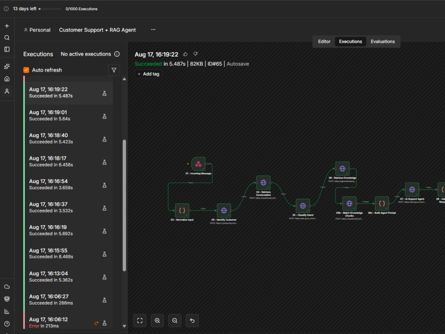
Task: Click the executions list scrollbar thumb
Action: pos(124,205)
